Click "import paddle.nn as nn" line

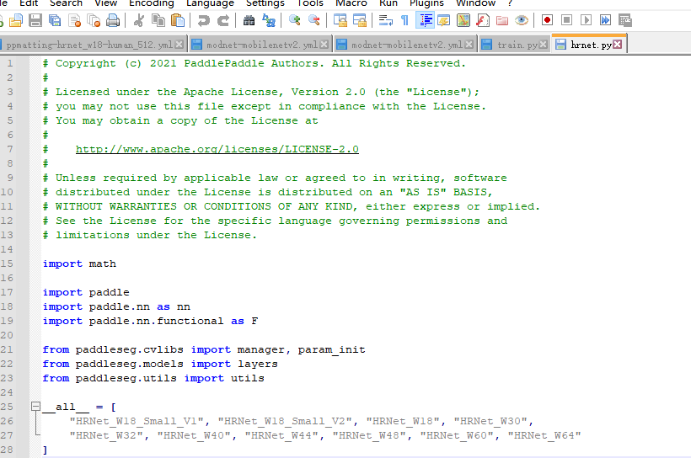click(116, 307)
